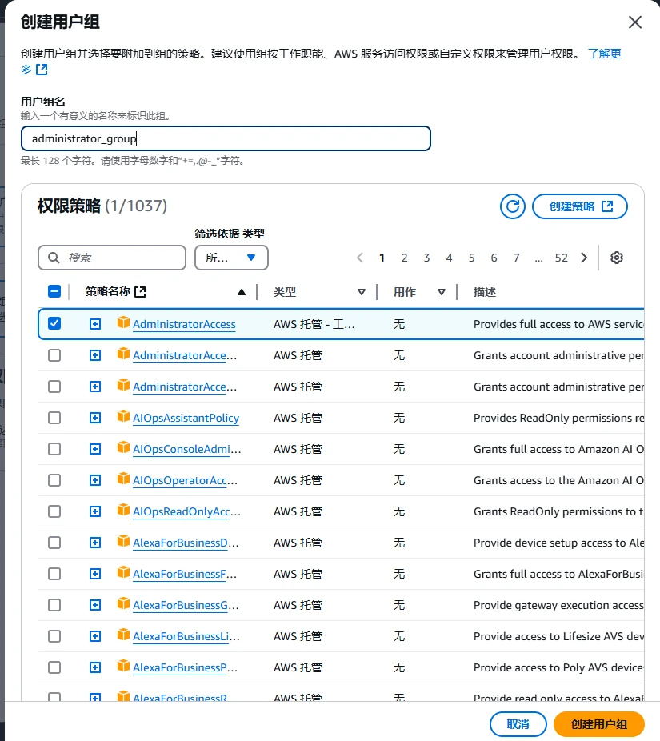The height and width of the screenshot is (741, 660).
Task: Sort by policy name ascending arrow
Action: pos(242,292)
